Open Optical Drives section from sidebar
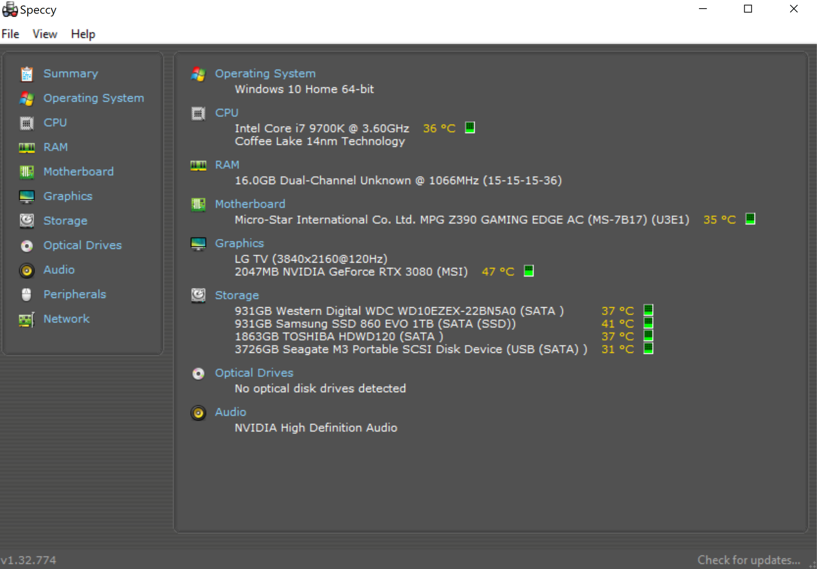Viewport: 817px width, 569px height. pos(83,245)
